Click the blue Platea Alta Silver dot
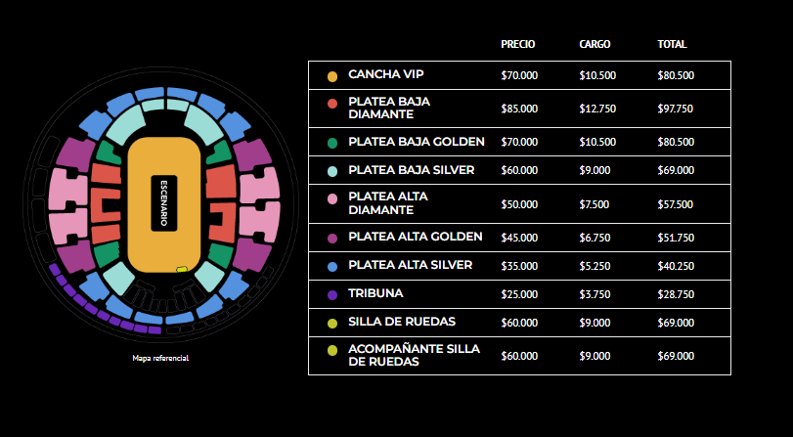 pos(332,267)
